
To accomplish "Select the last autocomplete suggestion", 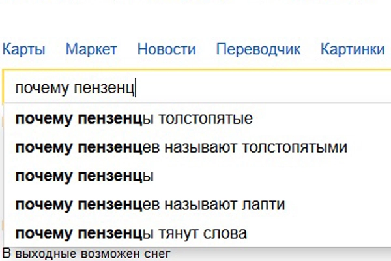I will point(131,233).
